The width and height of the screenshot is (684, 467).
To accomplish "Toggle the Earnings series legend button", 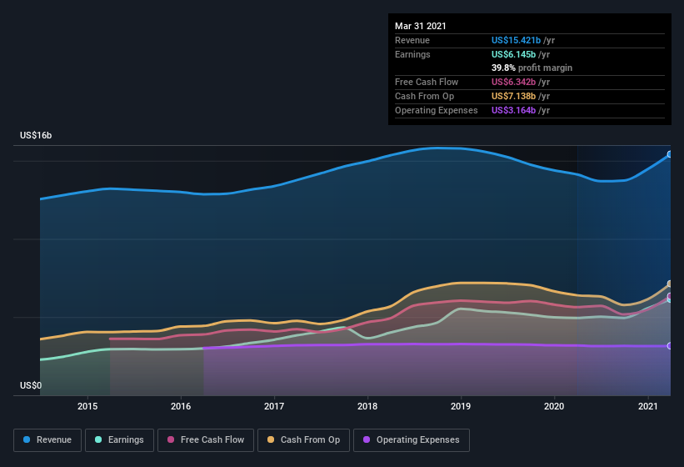I will pyautogui.click(x=119, y=440).
